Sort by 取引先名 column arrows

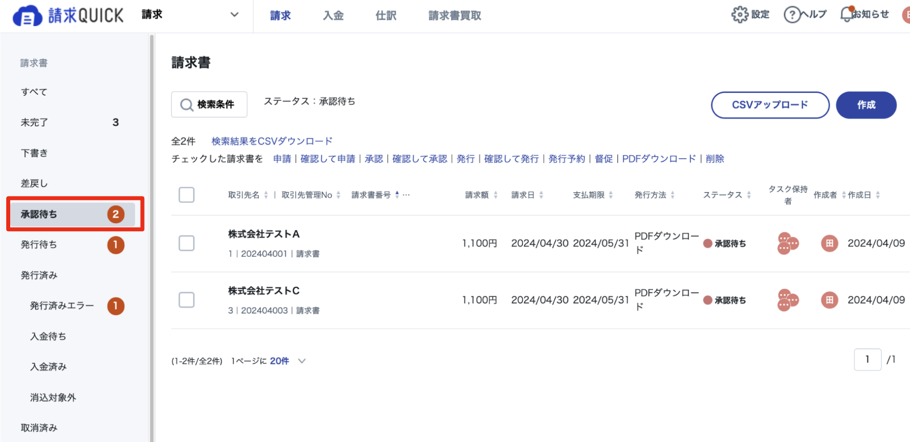point(266,195)
